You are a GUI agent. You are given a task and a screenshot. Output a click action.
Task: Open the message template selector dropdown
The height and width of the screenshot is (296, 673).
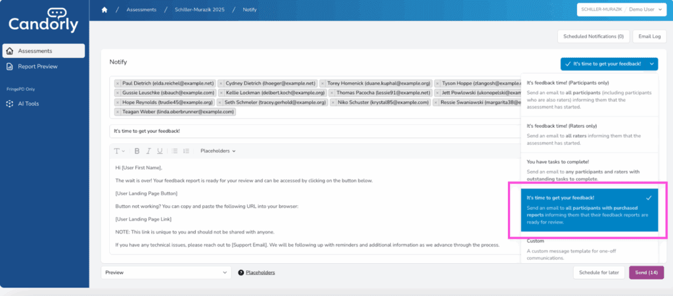pos(609,64)
